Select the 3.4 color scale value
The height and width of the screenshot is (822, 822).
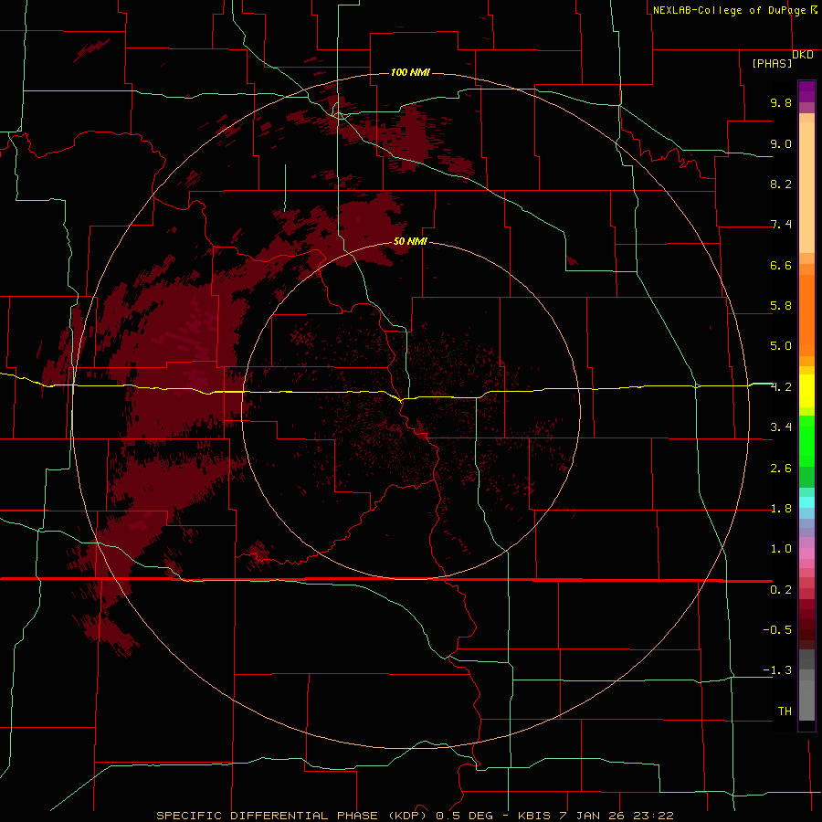click(x=781, y=427)
